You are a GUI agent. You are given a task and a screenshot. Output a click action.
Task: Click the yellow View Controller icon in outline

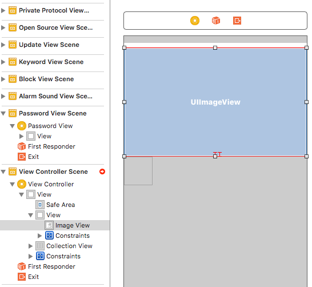22,184
